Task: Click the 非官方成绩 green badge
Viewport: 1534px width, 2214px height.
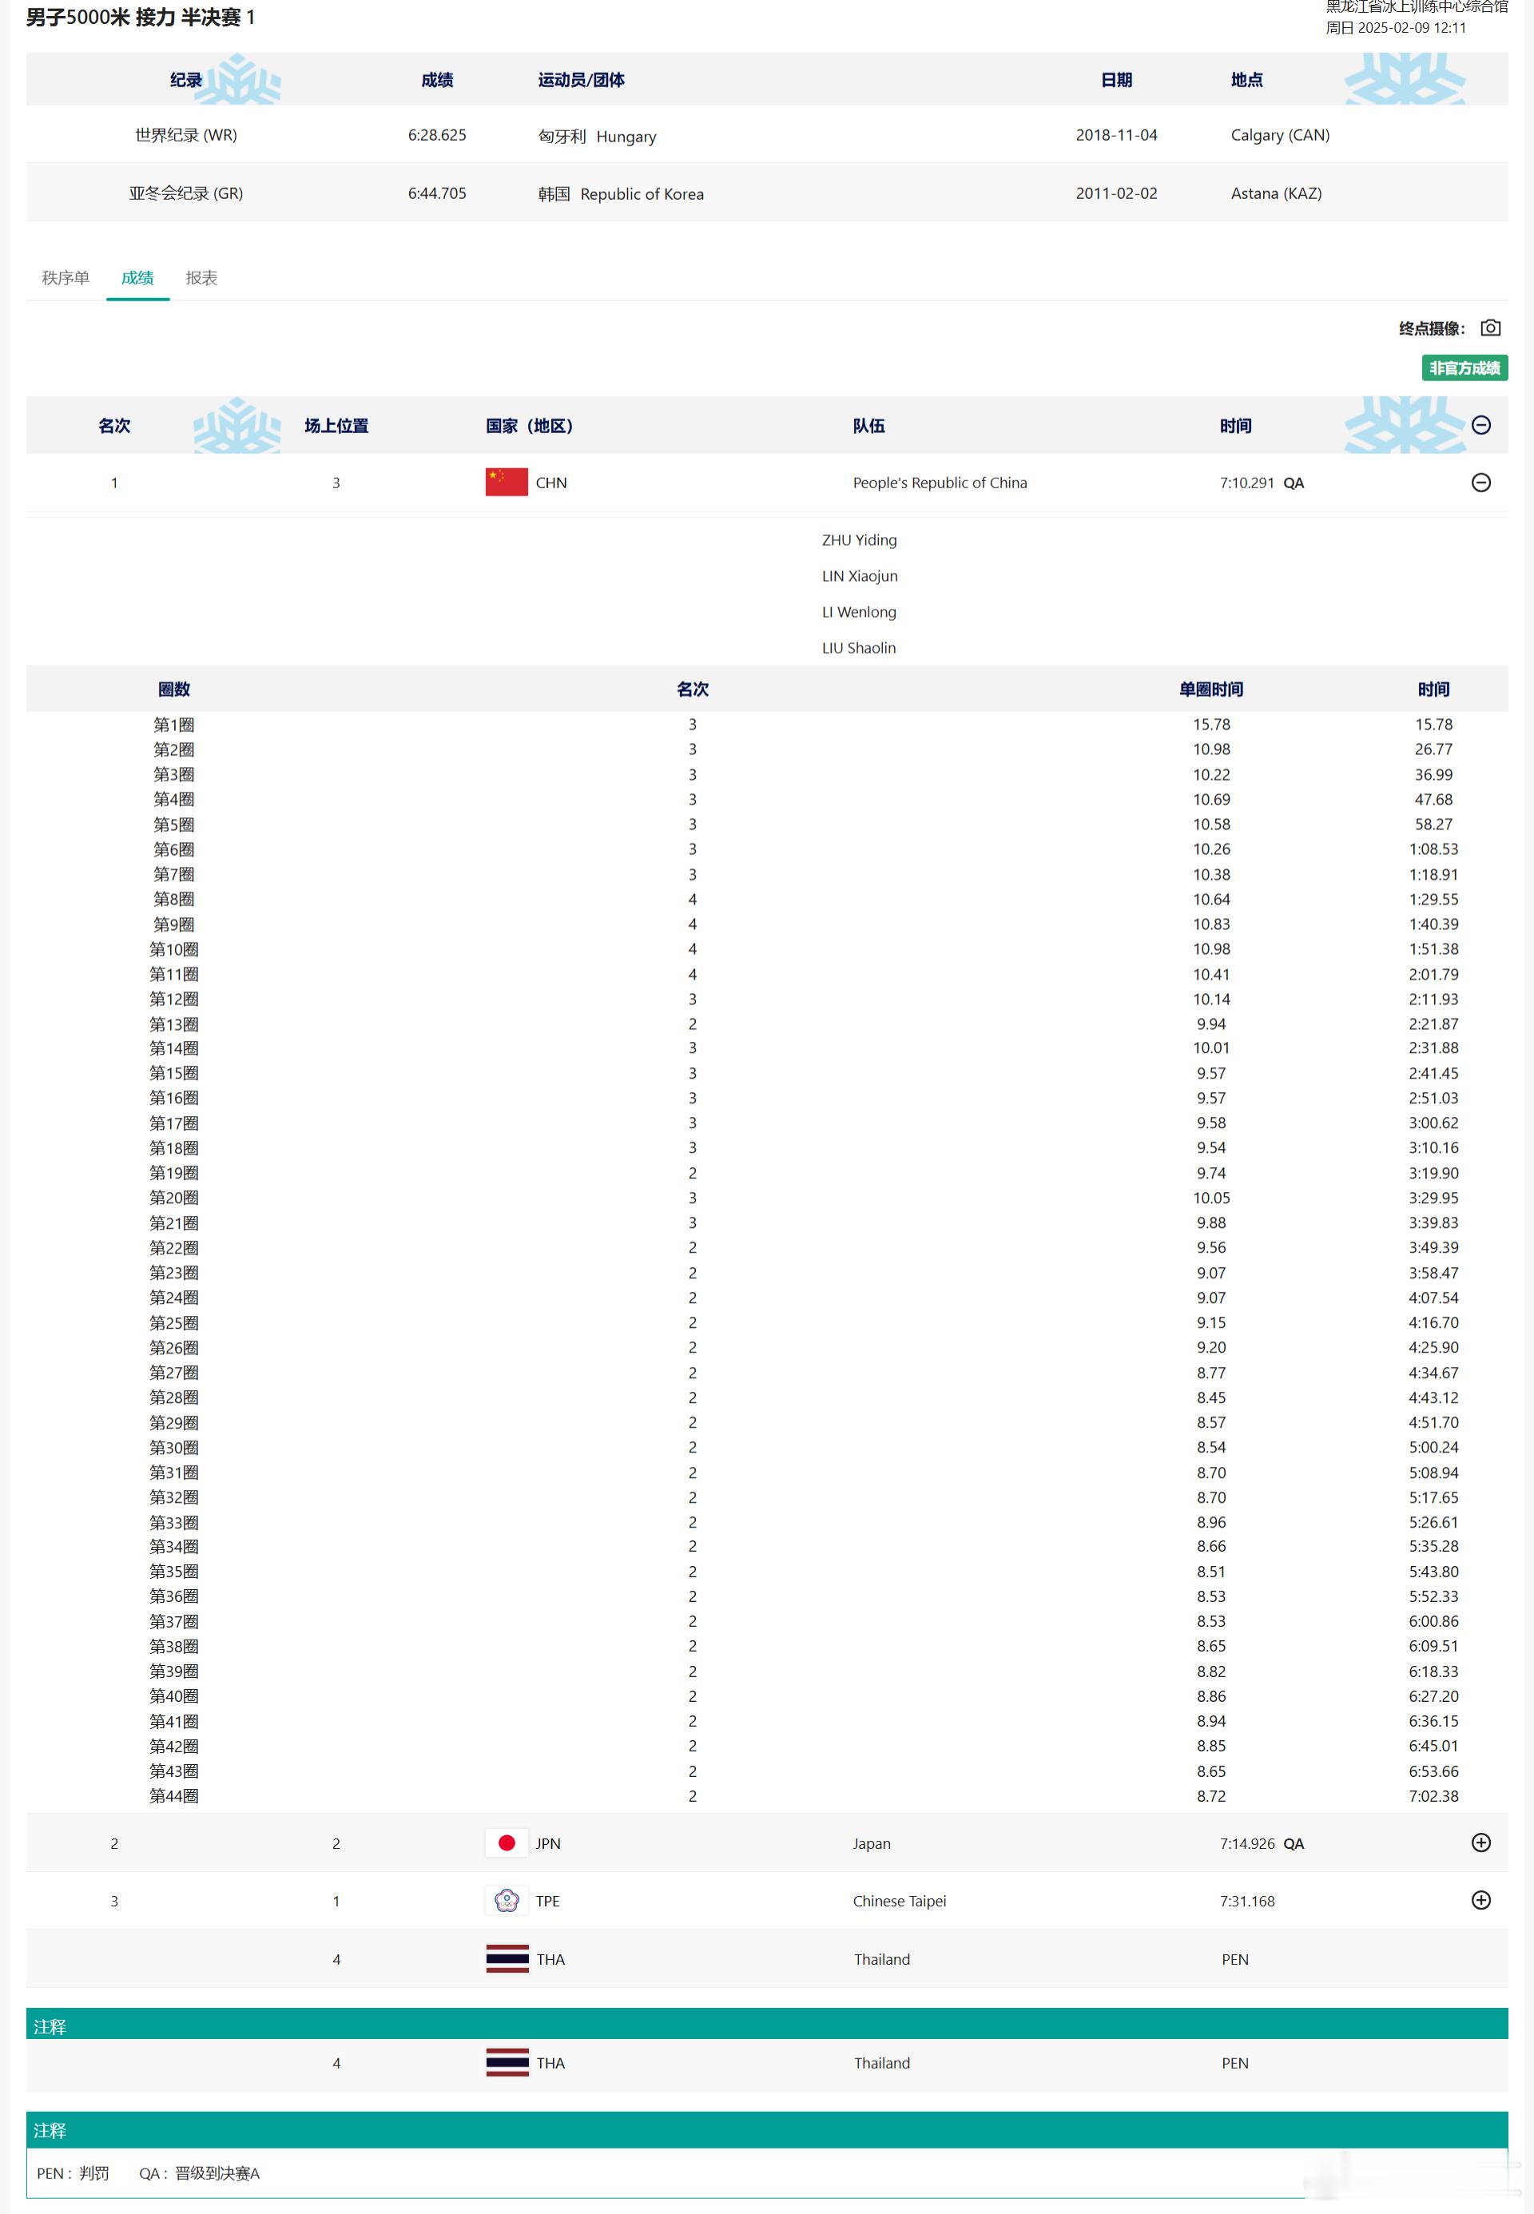Action: click(x=1464, y=368)
